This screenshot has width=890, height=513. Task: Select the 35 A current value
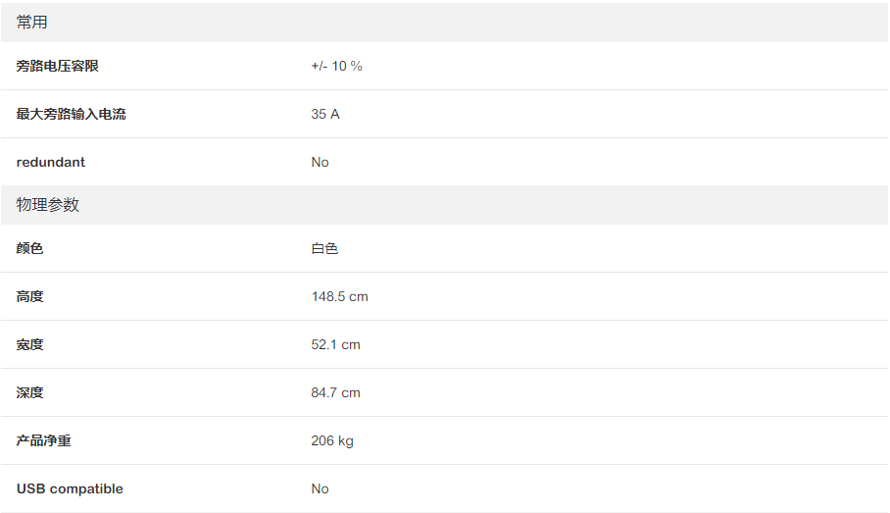coord(325,114)
